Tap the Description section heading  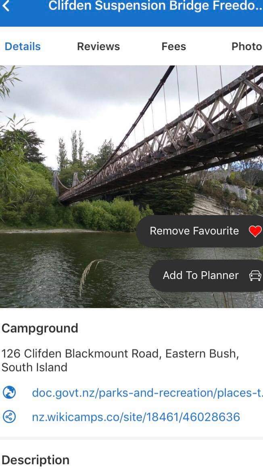click(35, 460)
